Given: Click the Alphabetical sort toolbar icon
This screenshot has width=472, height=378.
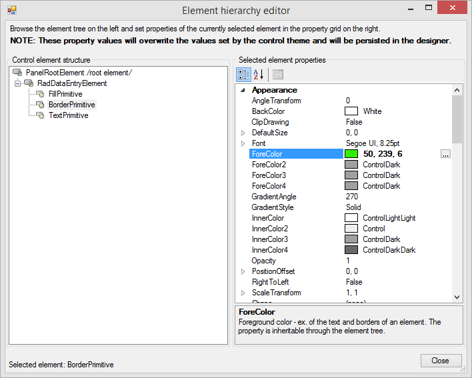Looking at the screenshot, I should (259, 75).
